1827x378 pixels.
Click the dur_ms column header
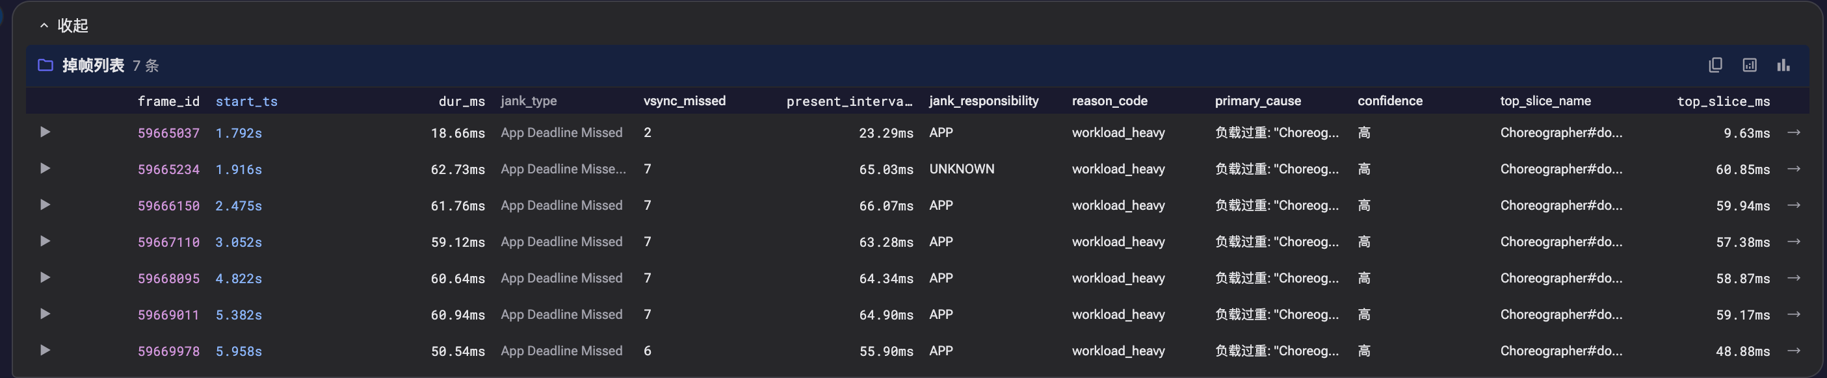(461, 101)
